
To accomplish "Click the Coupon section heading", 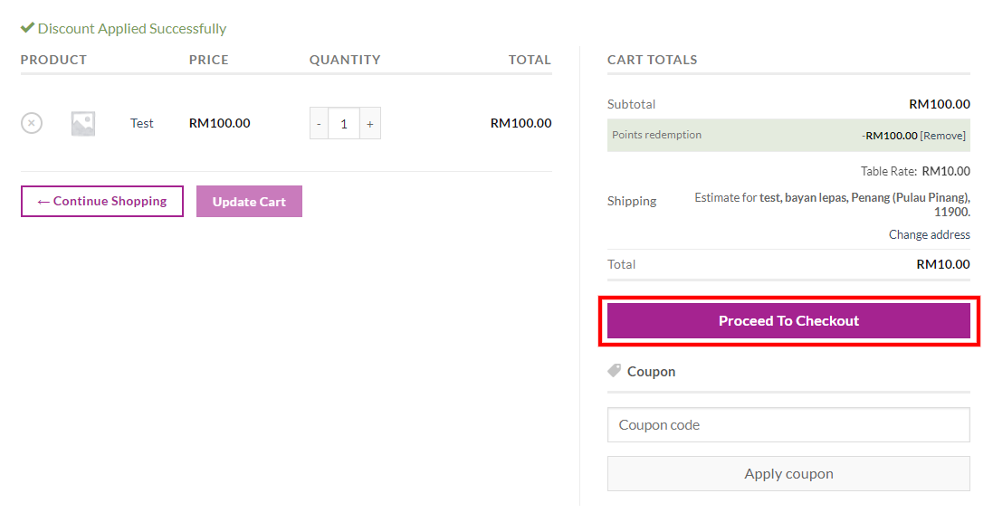I will (651, 372).
